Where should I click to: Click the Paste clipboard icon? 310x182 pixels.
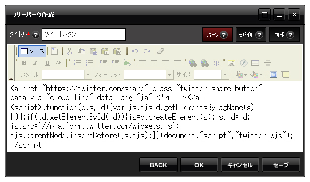(x=93, y=51)
